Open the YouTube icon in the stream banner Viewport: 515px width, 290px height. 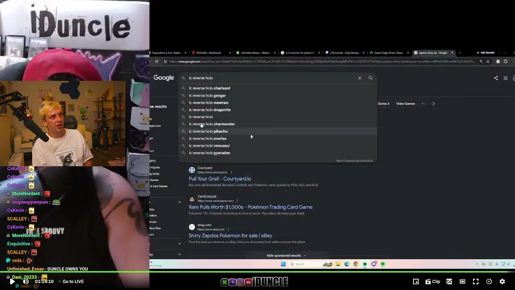tap(248, 282)
